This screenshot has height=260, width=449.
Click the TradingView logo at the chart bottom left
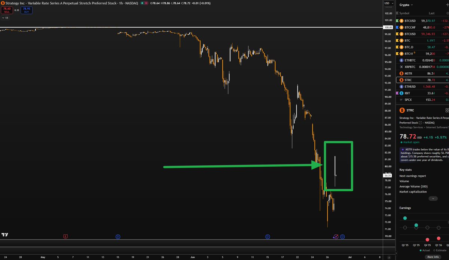4,235
